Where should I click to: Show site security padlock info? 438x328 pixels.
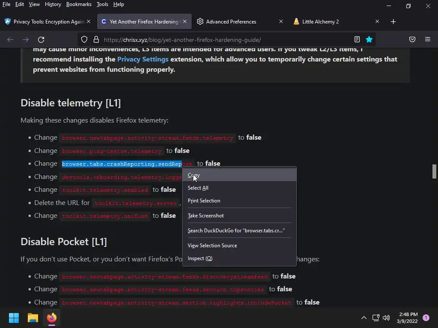(x=96, y=40)
